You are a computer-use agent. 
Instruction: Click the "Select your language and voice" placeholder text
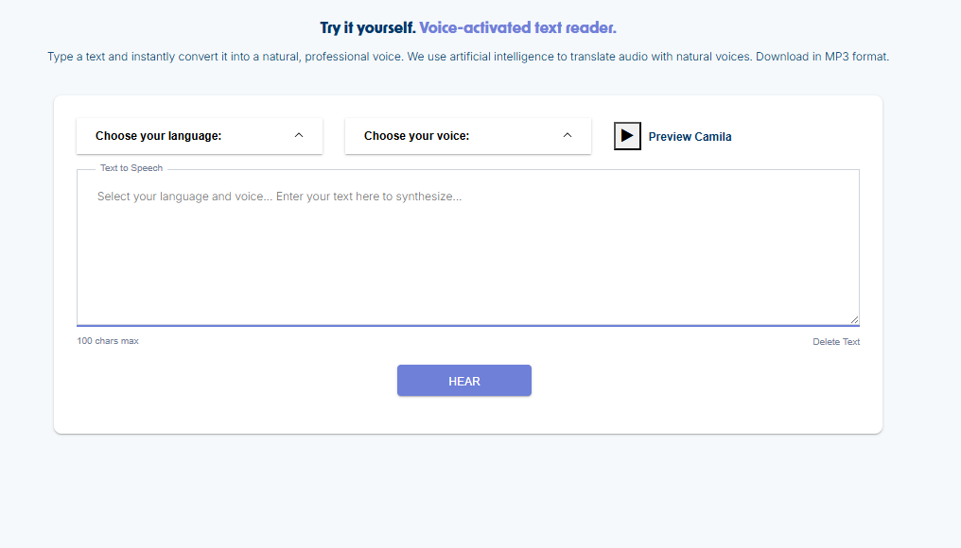(183, 197)
